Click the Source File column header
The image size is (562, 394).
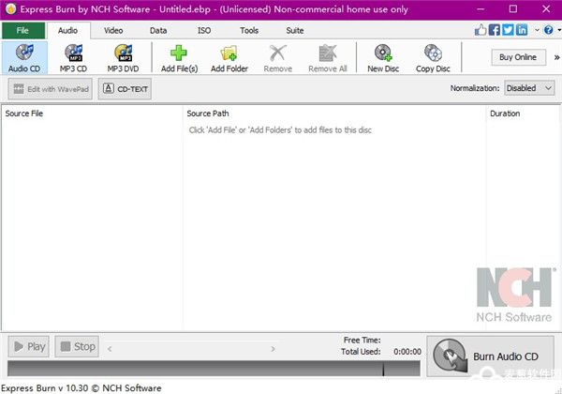[92, 114]
